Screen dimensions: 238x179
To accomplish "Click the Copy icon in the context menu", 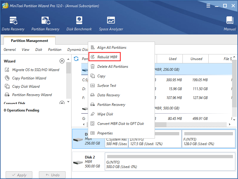I will pyautogui.click(x=93, y=76).
